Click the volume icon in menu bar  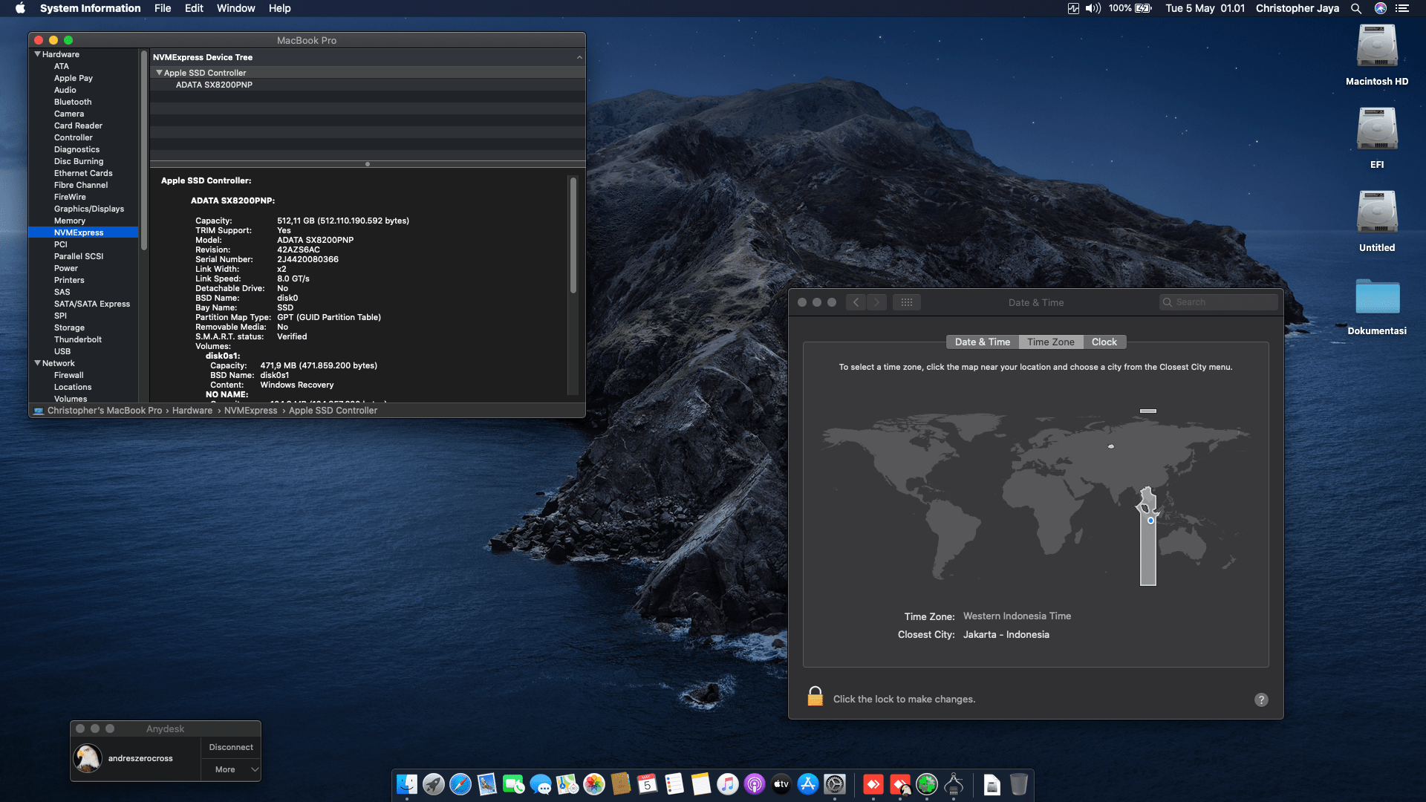pyautogui.click(x=1093, y=8)
